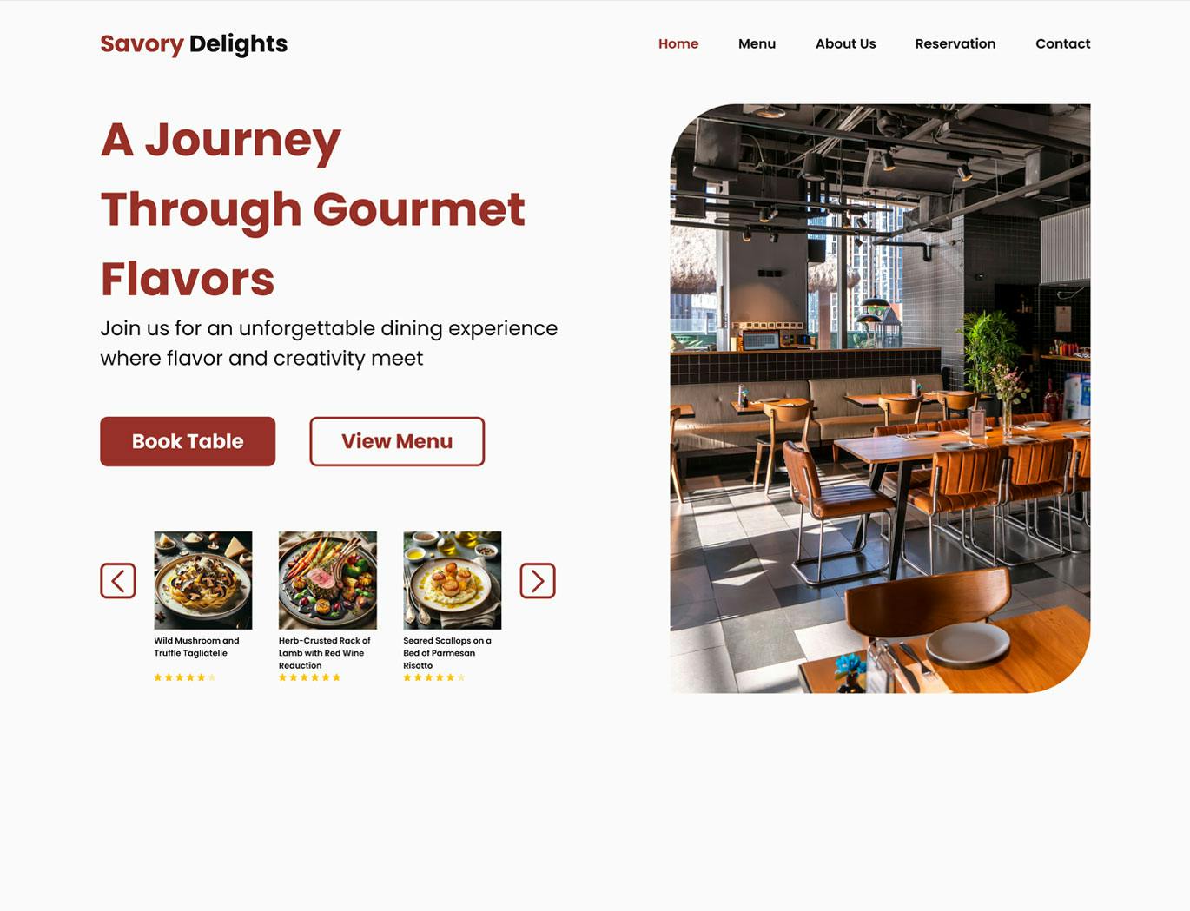Click the View Menu button

click(x=397, y=441)
